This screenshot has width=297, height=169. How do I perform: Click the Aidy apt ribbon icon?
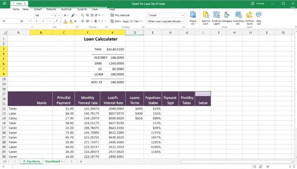click(259, 15)
